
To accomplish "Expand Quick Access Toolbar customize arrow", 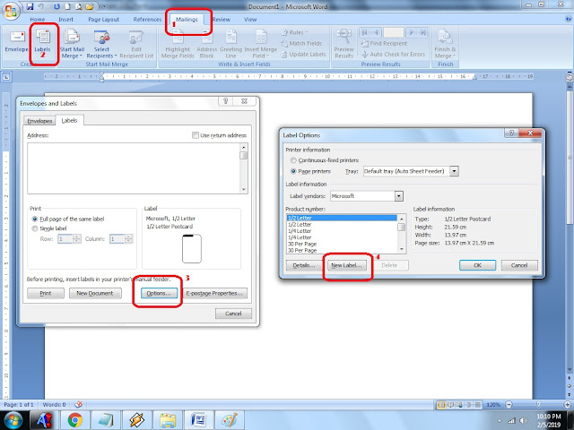I will coord(104,6).
